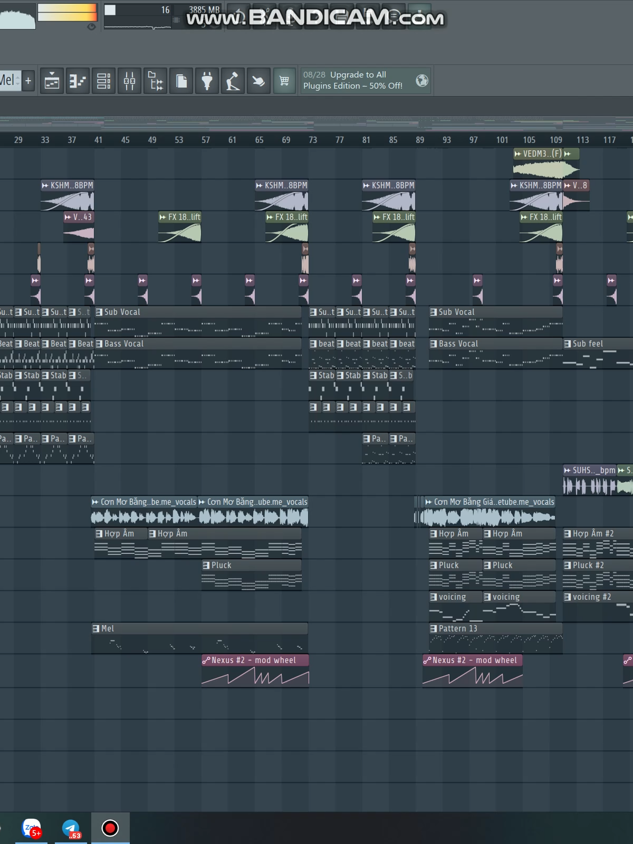The width and height of the screenshot is (633, 844).
Task: Select Sub Vocal pattern starting at bar 41
Action: [x=198, y=322]
